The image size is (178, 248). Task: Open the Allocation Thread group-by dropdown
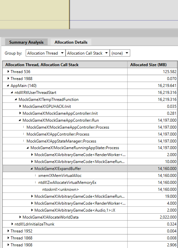(x=45, y=53)
